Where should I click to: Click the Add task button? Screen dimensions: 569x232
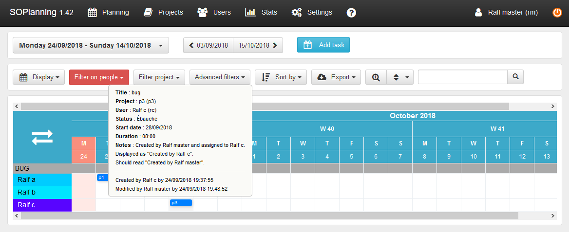click(x=323, y=45)
